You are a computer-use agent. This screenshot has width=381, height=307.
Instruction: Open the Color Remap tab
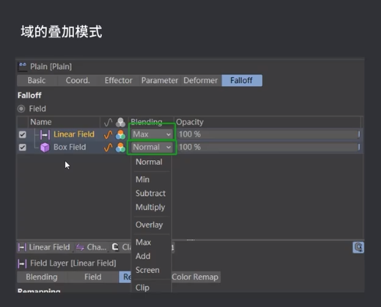[x=195, y=277]
